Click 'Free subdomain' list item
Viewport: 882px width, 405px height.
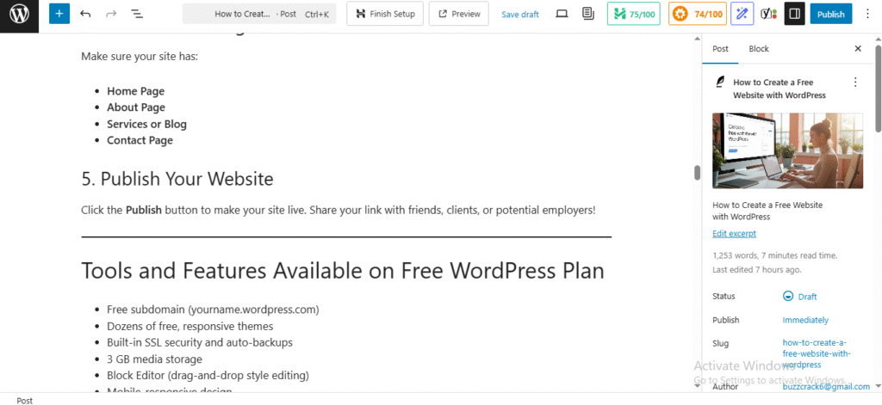click(x=214, y=310)
